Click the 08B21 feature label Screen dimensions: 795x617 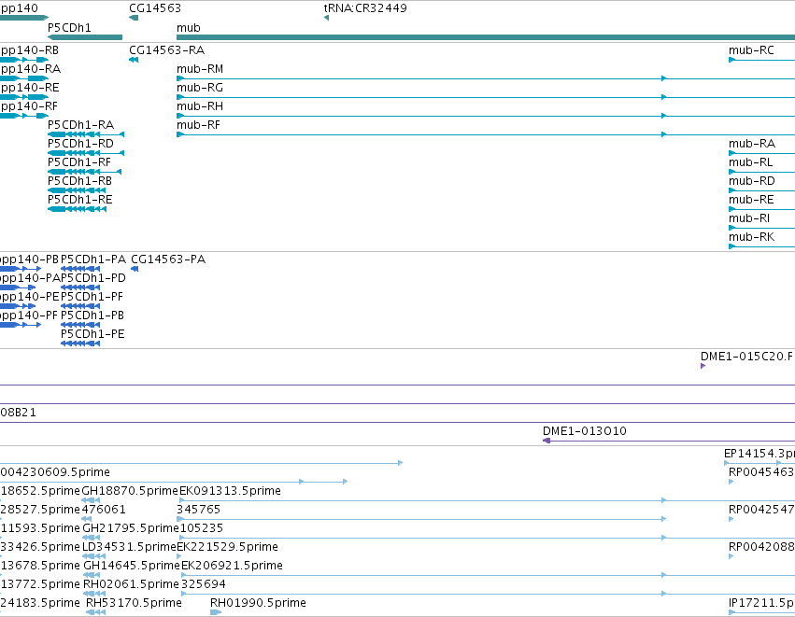(x=19, y=413)
